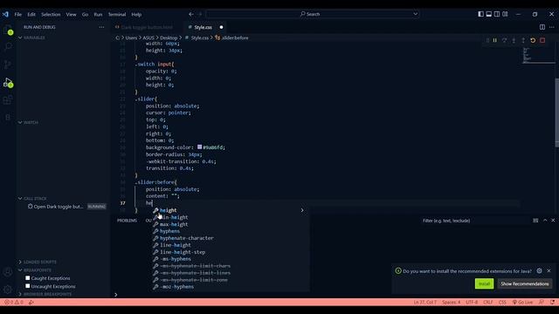This screenshot has height=314, width=559.
Task: Click the status bar errors and warnings indicator
Action: click(x=14, y=303)
